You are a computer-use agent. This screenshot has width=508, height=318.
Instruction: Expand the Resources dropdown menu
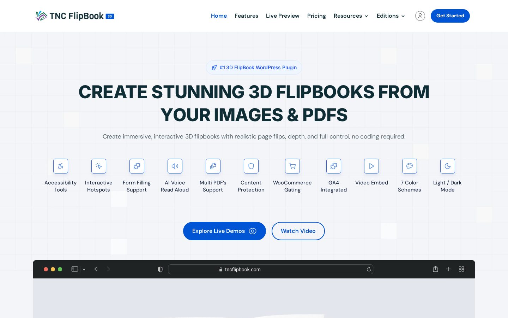click(x=351, y=16)
